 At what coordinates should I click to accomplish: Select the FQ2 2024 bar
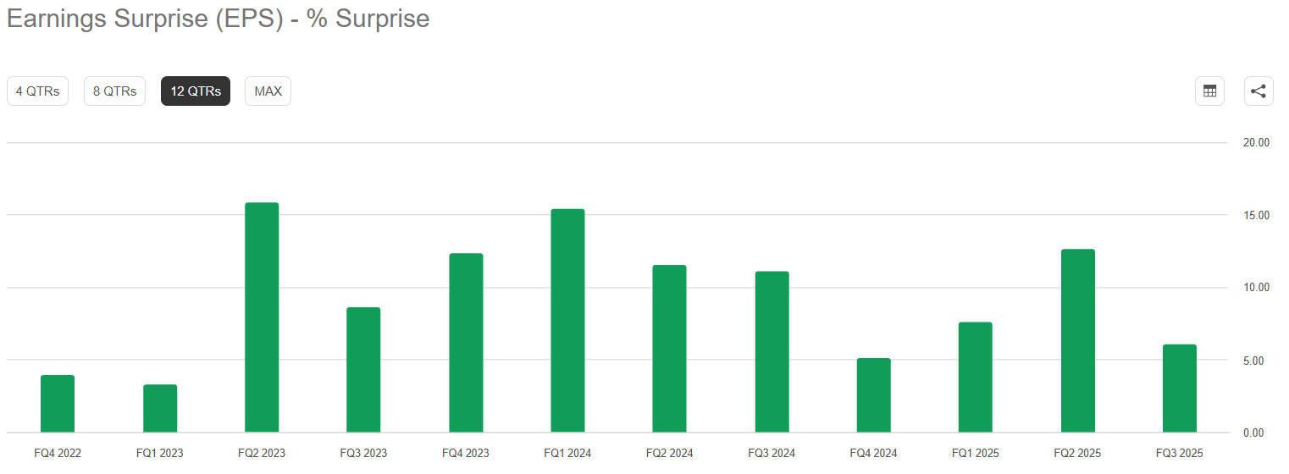tap(669, 349)
